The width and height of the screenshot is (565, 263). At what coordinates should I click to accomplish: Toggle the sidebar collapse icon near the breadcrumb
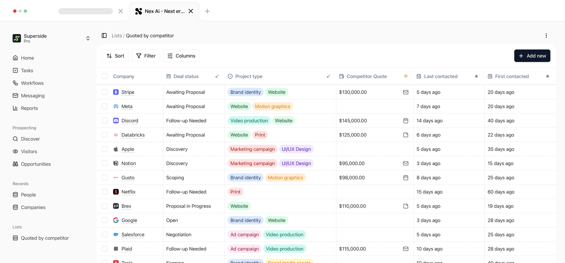104,35
